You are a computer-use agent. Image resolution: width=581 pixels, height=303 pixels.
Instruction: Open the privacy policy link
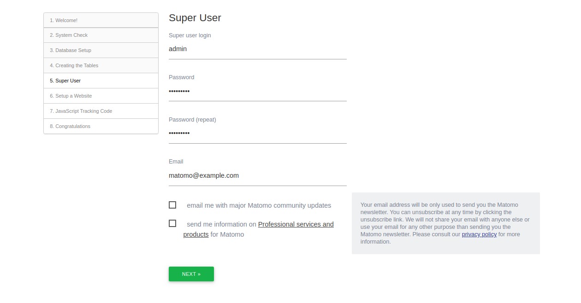pos(479,234)
